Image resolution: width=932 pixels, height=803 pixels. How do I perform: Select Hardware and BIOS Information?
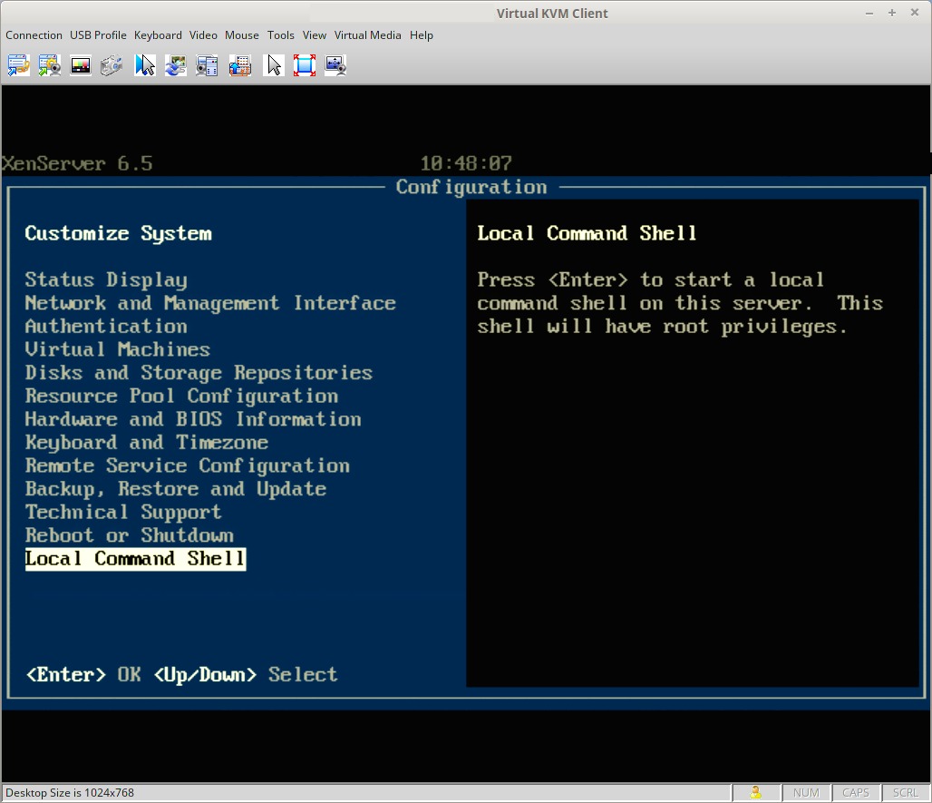tap(193, 419)
